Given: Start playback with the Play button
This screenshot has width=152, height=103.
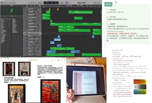Looking at the screenshot, I should click(37, 3).
